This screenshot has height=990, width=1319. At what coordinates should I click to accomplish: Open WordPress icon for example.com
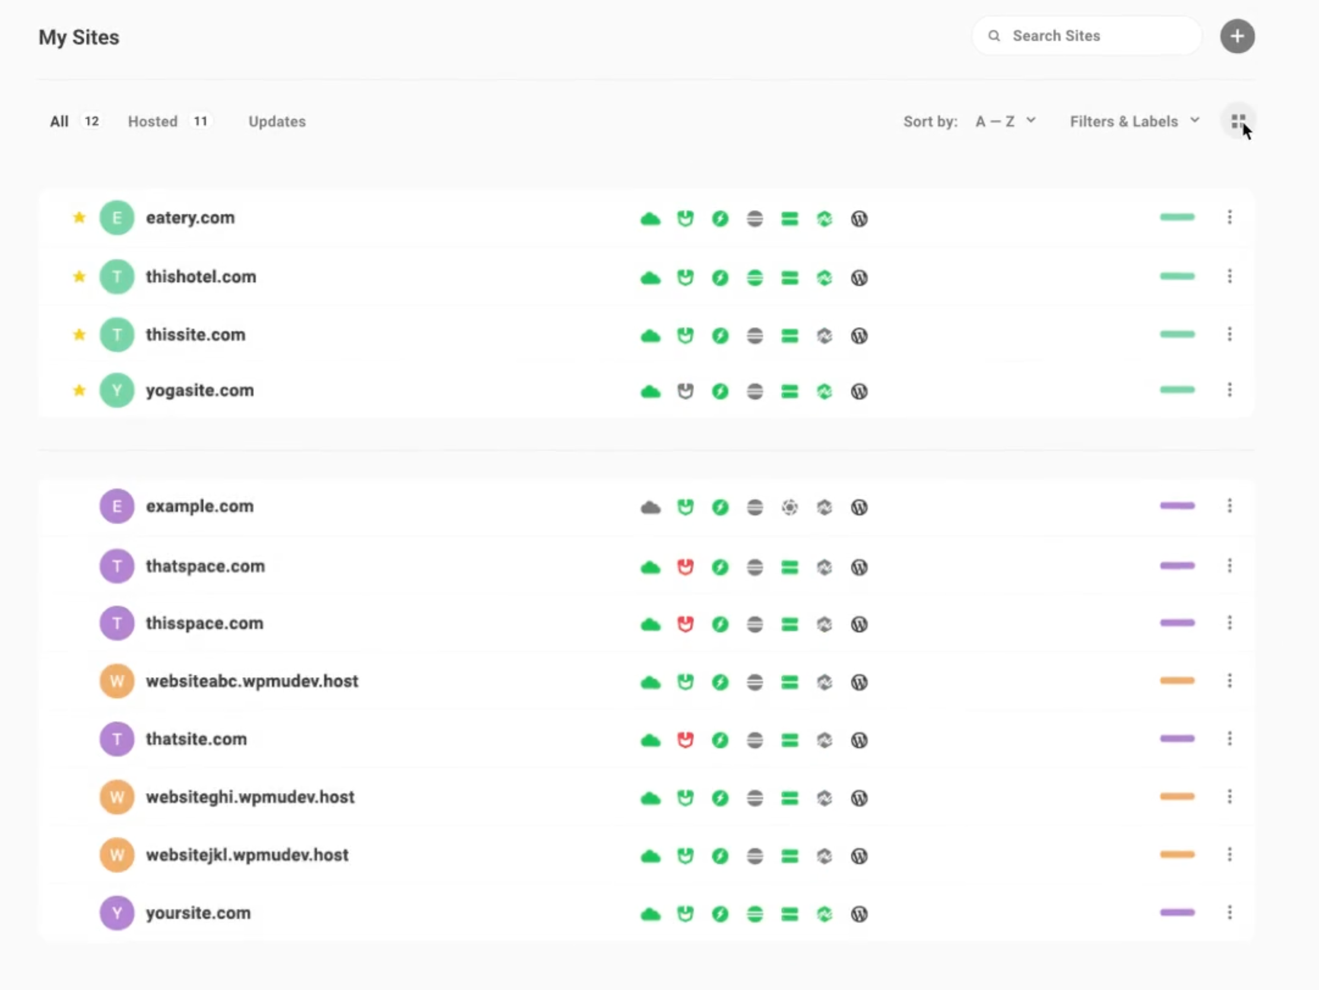pyautogui.click(x=860, y=507)
